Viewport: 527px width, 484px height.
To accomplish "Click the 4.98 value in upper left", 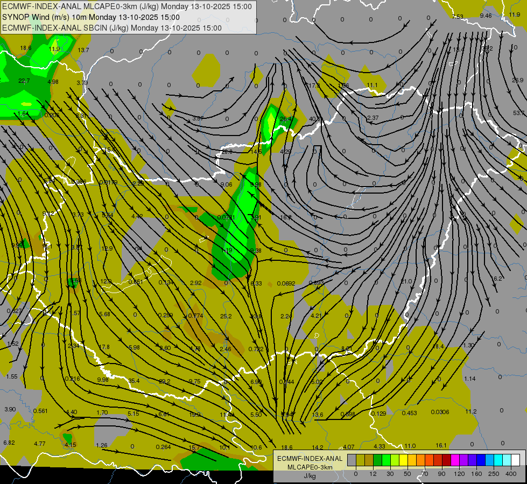I will click(x=53, y=82).
